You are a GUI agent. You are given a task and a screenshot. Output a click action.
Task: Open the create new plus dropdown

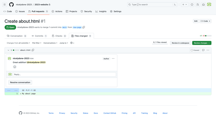(x=185, y=5)
